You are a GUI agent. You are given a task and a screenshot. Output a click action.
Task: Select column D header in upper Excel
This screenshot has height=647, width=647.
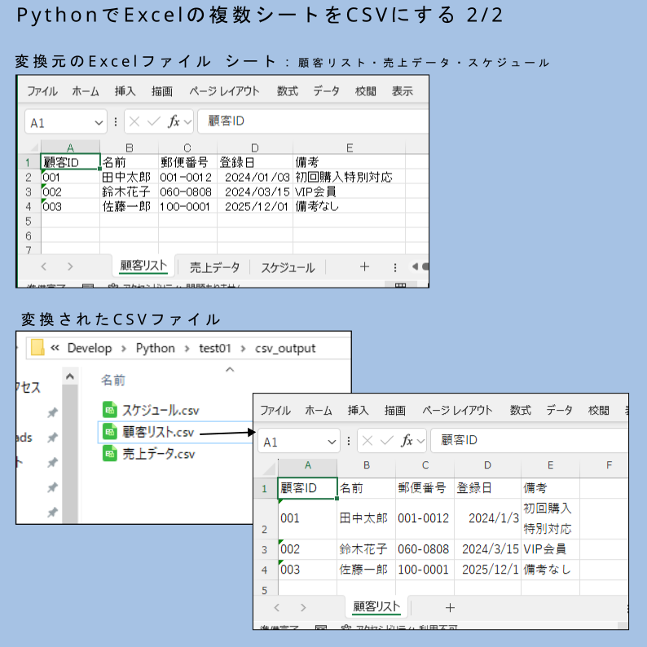[x=255, y=147]
